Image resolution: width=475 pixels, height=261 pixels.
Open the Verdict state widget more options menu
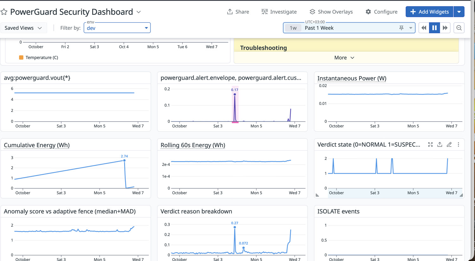click(458, 144)
